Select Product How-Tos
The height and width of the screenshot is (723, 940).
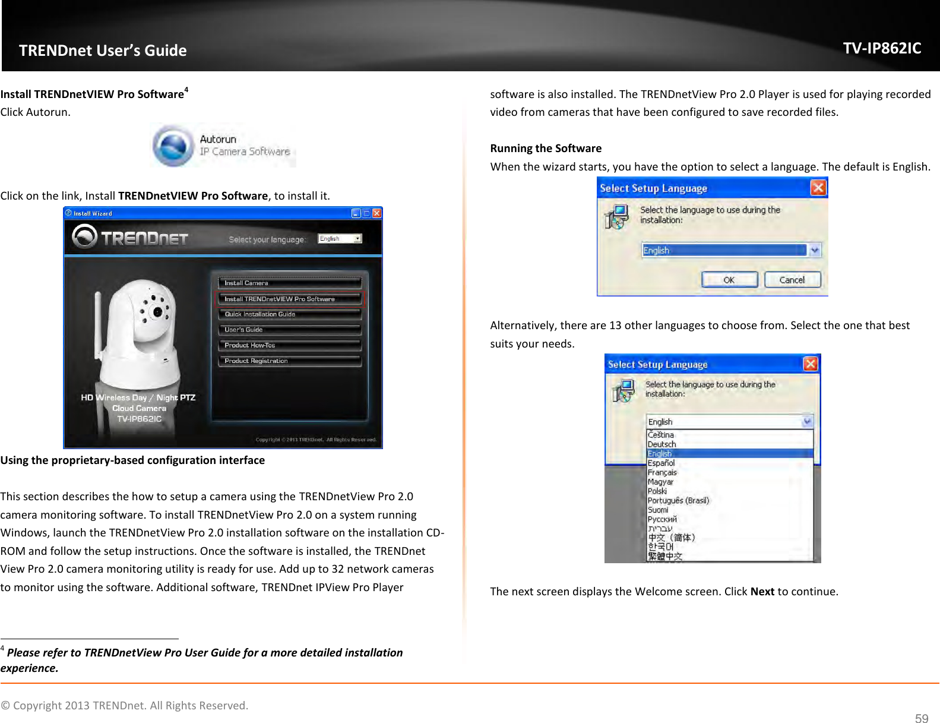[290, 345]
